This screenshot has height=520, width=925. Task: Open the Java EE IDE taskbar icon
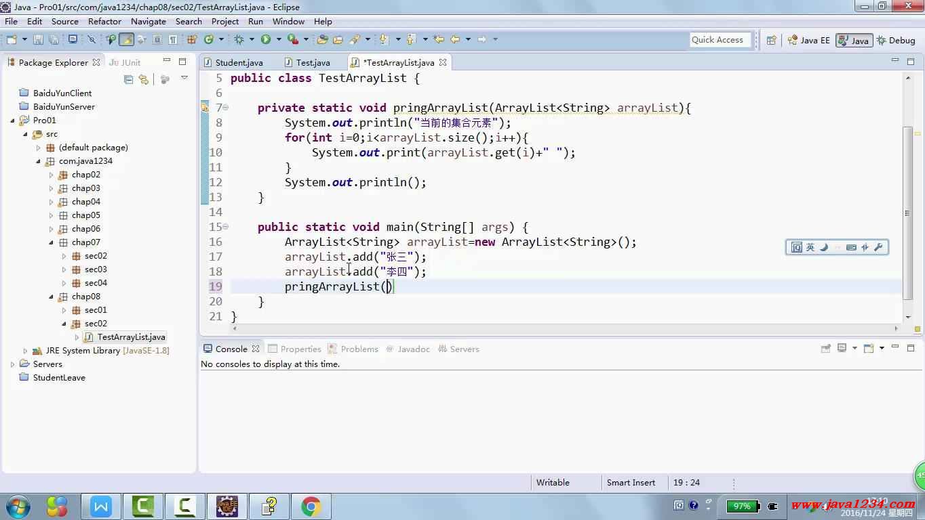coord(227,506)
